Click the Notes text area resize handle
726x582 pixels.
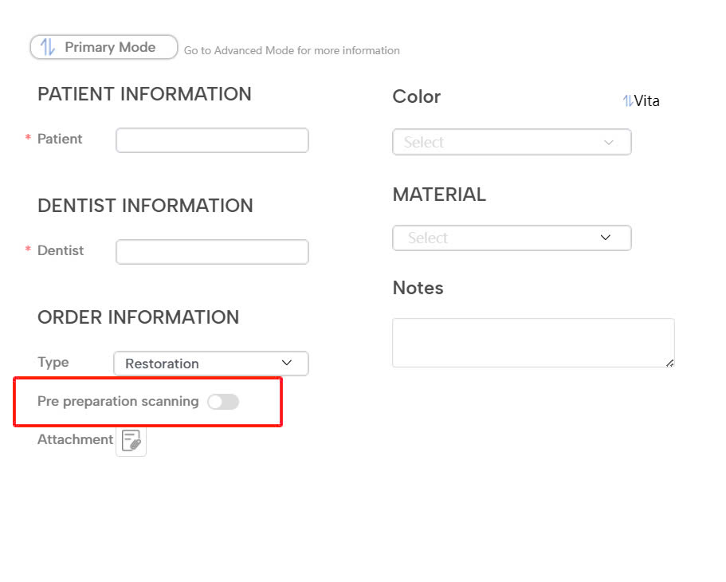(669, 363)
